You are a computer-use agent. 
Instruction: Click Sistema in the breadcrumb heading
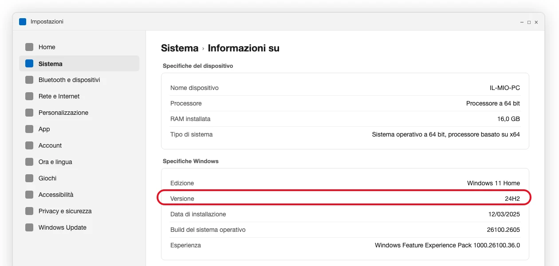click(180, 48)
